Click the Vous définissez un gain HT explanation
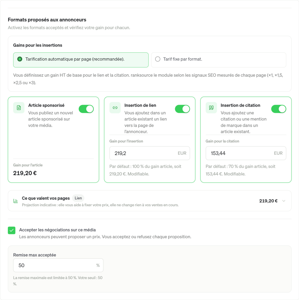Screen dimensions: 299x300 click(x=148, y=79)
